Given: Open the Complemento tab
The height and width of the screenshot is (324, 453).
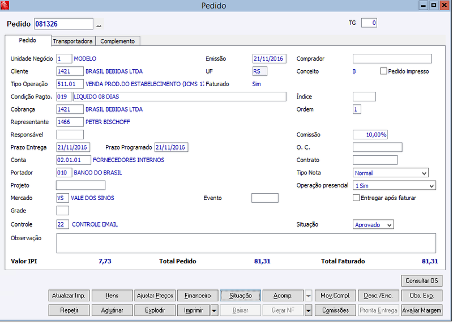Looking at the screenshot, I should click(118, 41).
